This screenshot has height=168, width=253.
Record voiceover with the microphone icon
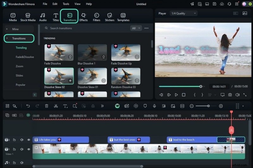[154, 106]
